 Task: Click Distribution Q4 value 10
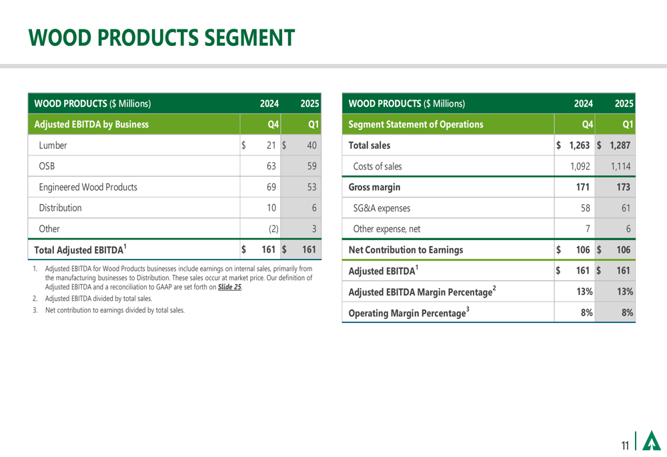click(271, 208)
